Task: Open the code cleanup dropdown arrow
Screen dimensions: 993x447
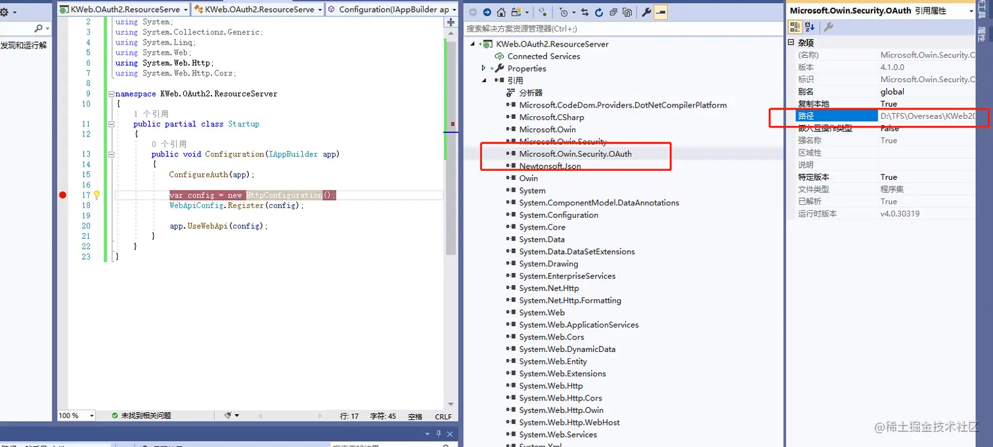Action: [237, 415]
